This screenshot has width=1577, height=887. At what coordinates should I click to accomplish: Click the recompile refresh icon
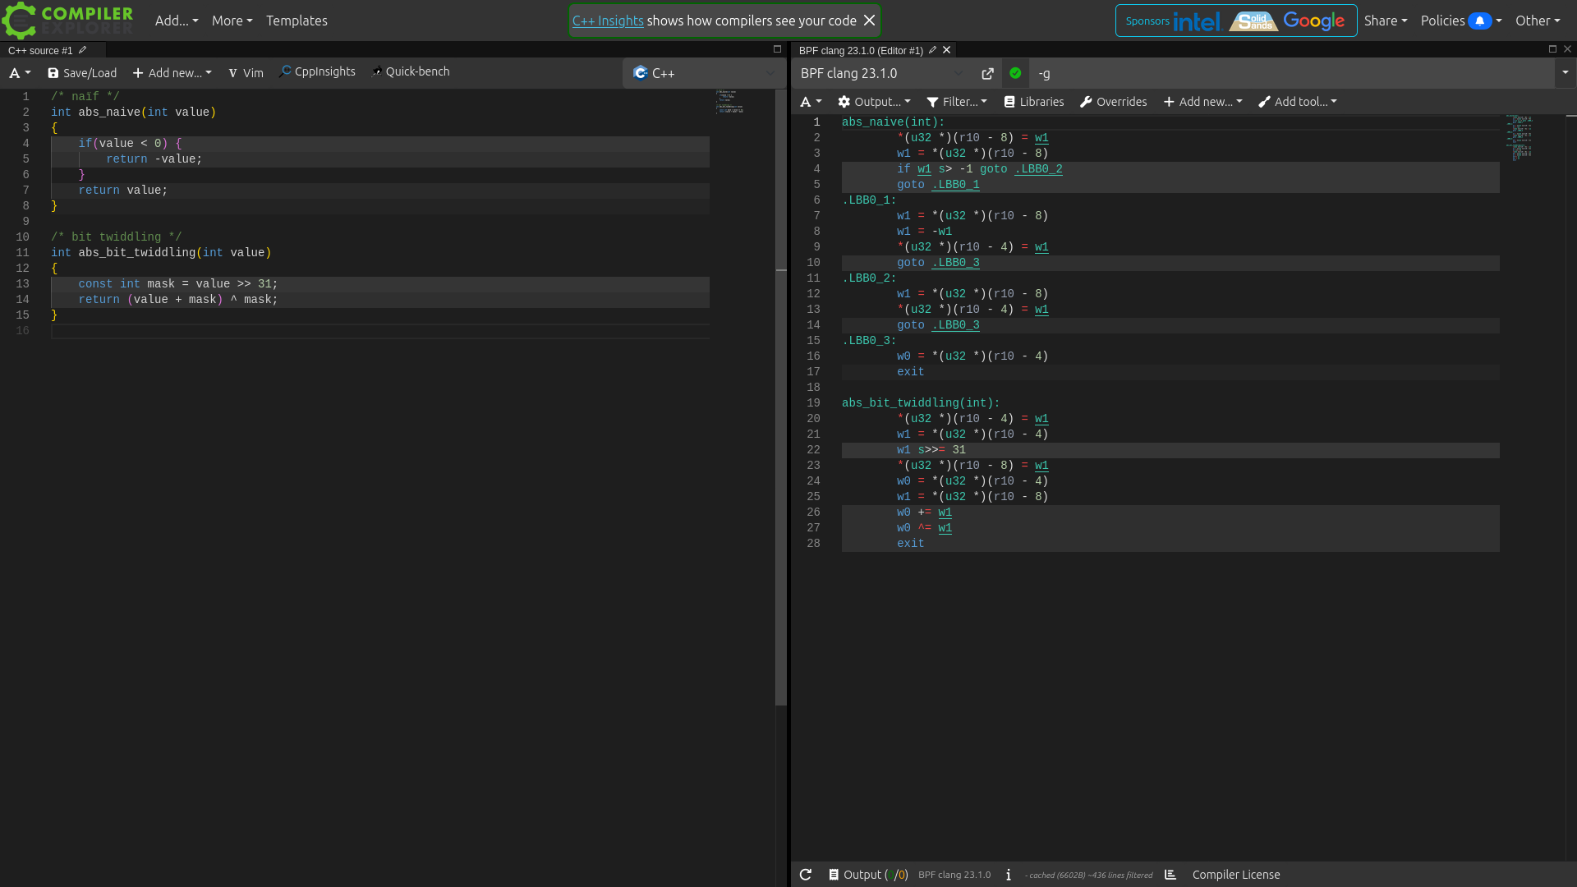point(806,875)
